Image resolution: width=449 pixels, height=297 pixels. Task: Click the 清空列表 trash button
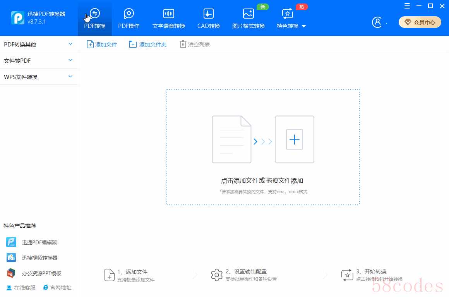tap(195, 45)
